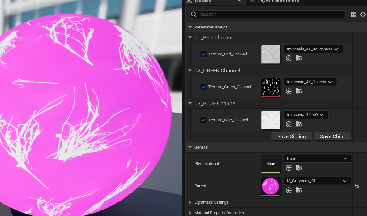Viewport: 367px width, 216px height.
Task: Click the Save Child button
Action: [332, 136]
